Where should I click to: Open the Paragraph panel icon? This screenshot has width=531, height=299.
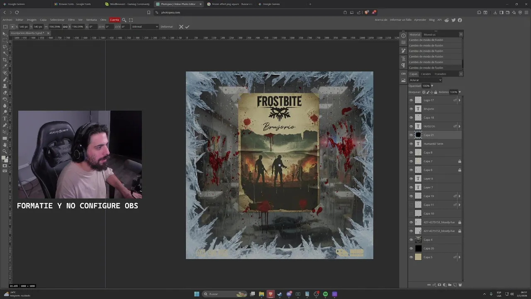[403, 66]
